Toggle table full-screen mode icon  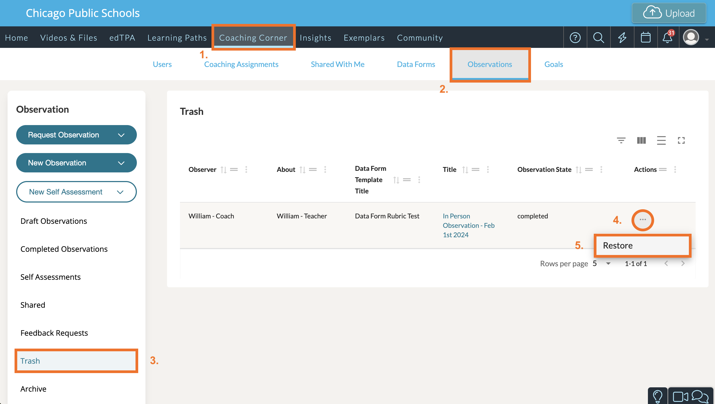[x=681, y=140]
